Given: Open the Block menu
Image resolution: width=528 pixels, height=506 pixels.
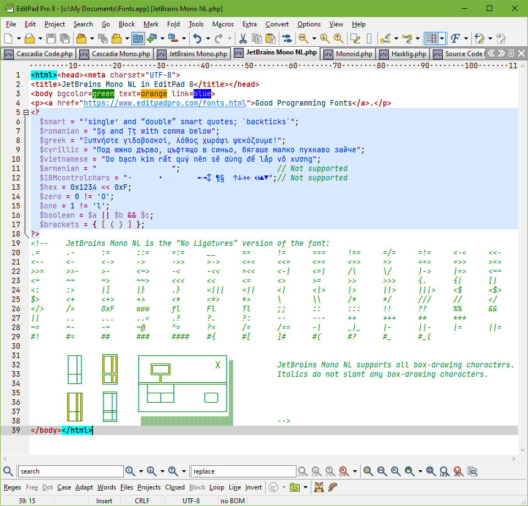Looking at the screenshot, I should (127, 24).
